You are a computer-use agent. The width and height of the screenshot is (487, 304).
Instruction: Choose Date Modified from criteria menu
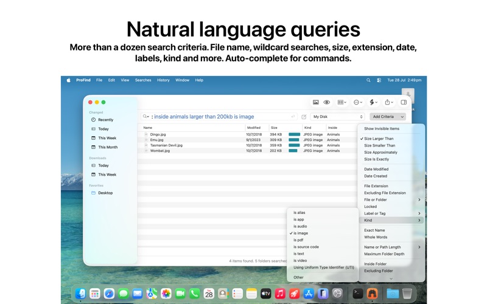pyautogui.click(x=376, y=169)
